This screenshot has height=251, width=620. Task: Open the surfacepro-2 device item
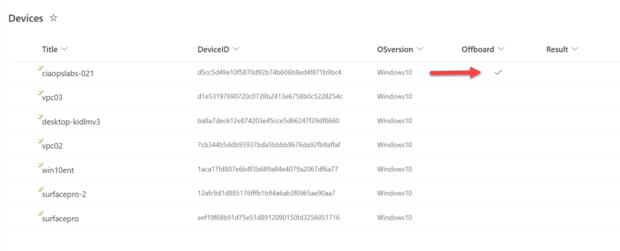point(65,194)
